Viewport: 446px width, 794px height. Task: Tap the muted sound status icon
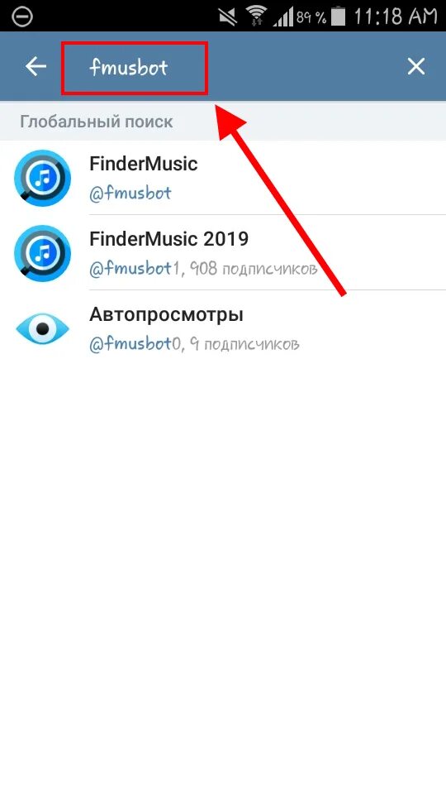[230, 17]
